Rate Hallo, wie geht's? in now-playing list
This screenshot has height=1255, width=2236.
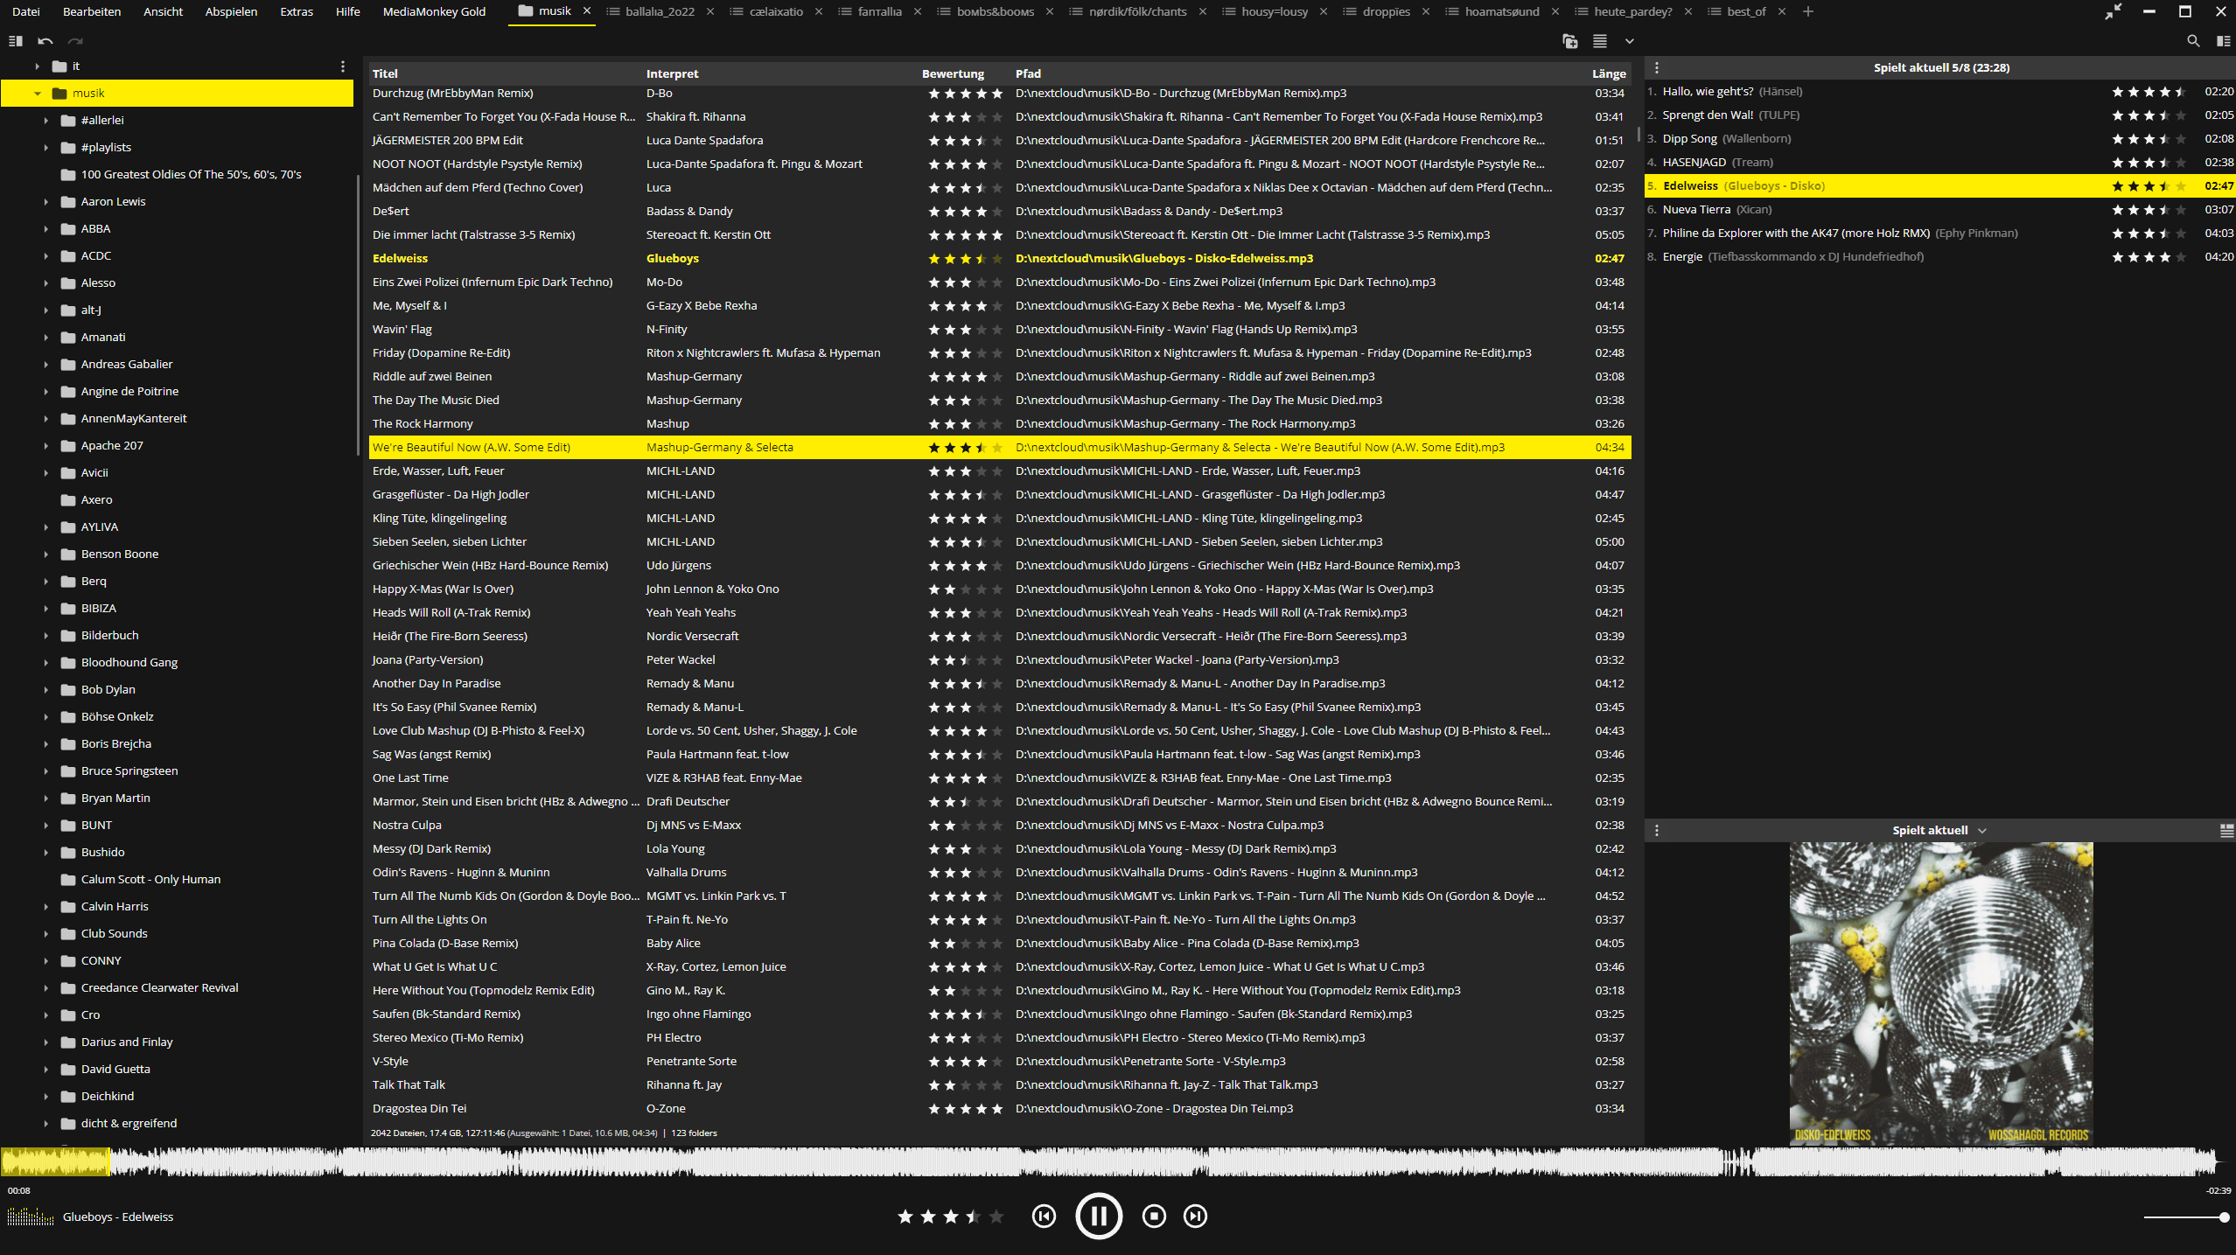pos(2149,92)
